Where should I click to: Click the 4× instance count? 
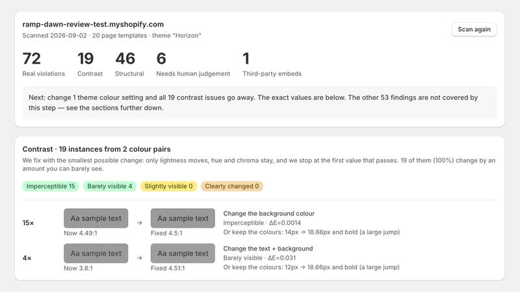(x=27, y=258)
